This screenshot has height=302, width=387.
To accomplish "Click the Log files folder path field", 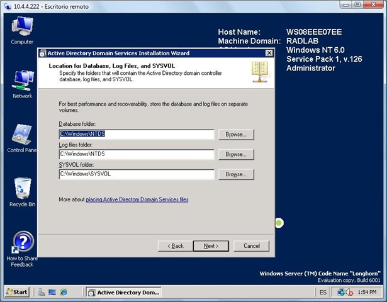I will 136,154.
